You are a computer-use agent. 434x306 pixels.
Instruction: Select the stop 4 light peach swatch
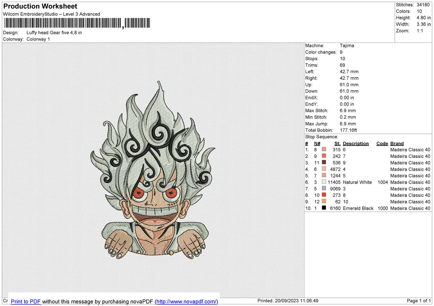(x=324, y=169)
